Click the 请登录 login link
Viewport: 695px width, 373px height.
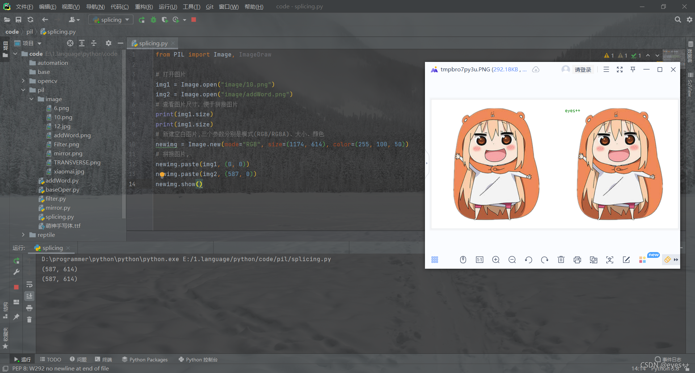pyautogui.click(x=583, y=70)
